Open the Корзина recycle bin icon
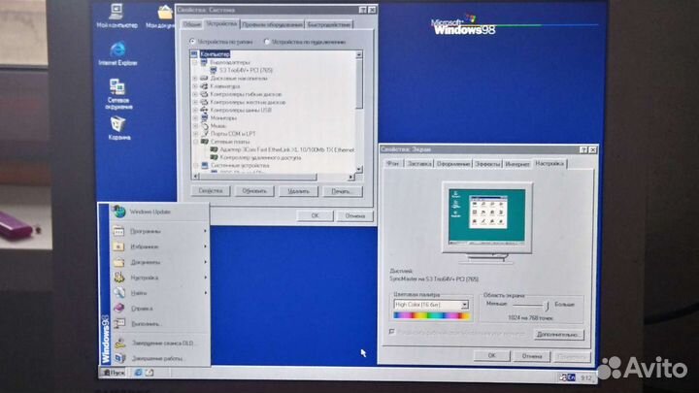This screenshot has height=393, width=699. [x=118, y=128]
